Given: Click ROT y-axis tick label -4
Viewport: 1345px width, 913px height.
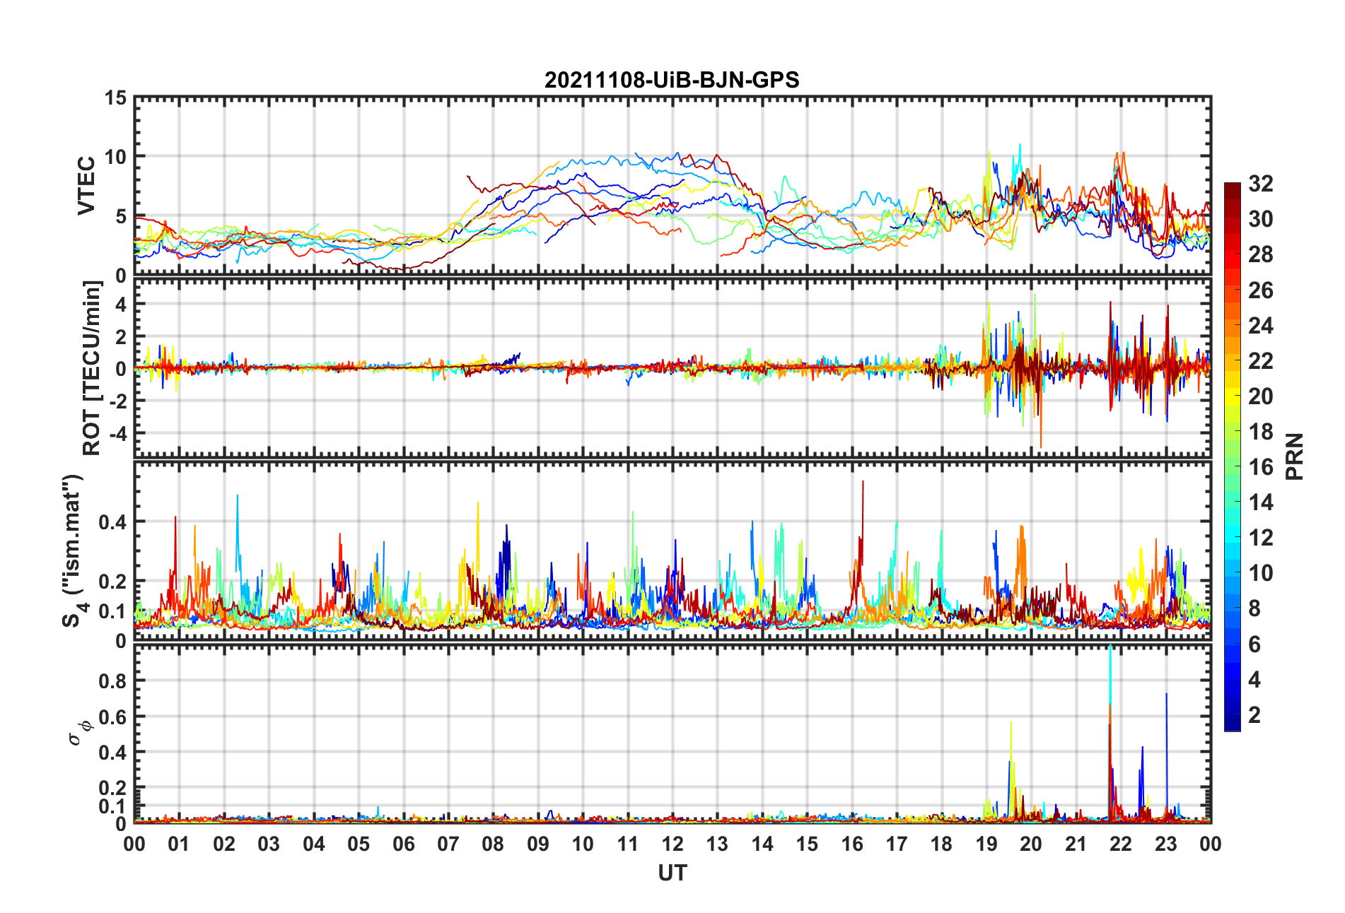Looking at the screenshot, I should 120,432.
